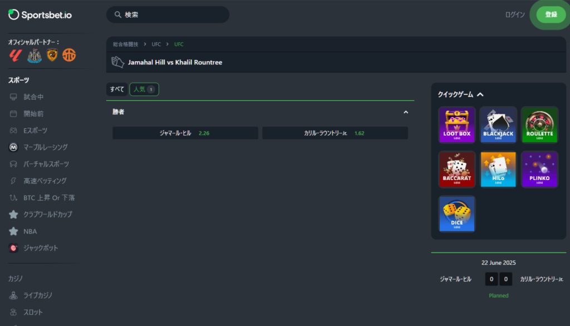Launch the Baccarat mini game
Viewport: 570px width, 326px height.
tap(456, 169)
